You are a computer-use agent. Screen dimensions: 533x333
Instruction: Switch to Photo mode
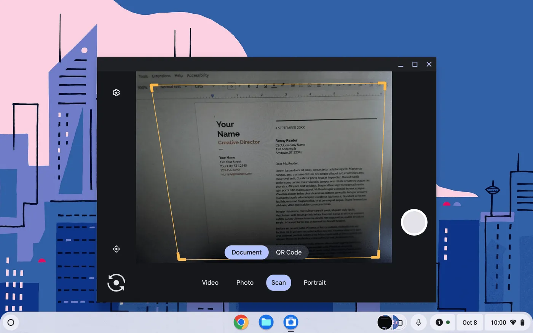(245, 282)
